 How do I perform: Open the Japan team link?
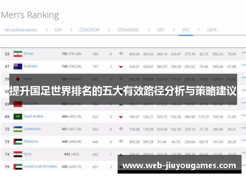[28, 79]
